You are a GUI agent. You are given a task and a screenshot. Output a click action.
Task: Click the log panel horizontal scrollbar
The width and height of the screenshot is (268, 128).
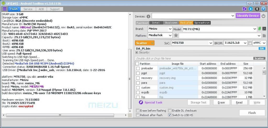coord(60,115)
